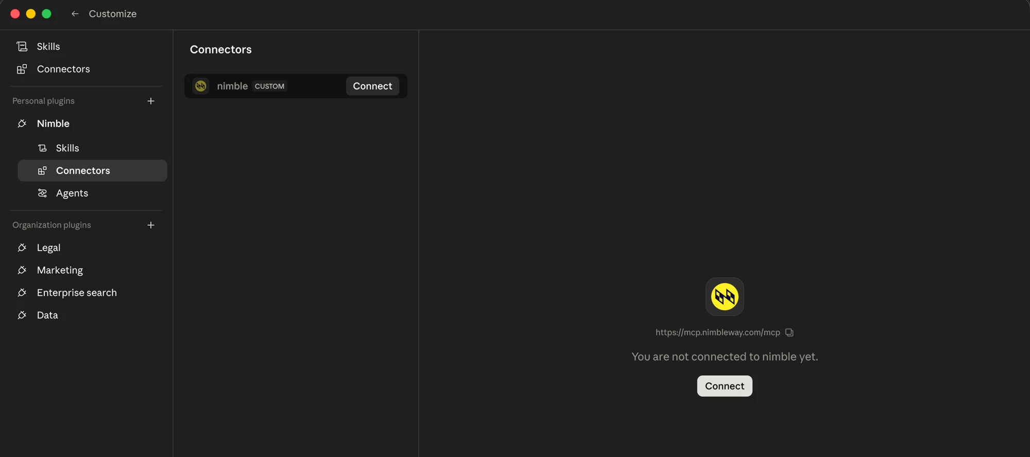Click the Connectors panel heading
Image resolution: width=1030 pixels, height=457 pixels.
pos(220,49)
